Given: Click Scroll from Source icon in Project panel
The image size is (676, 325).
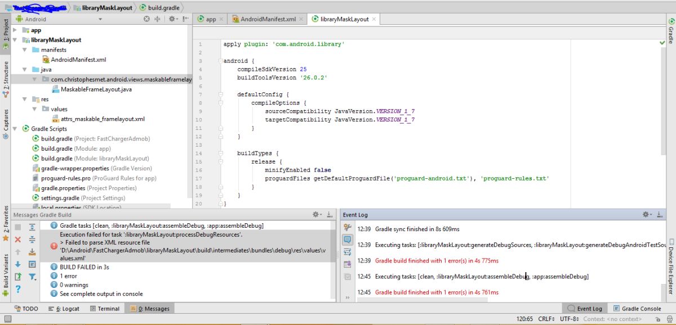Looking at the screenshot, I should coord(147,19).
